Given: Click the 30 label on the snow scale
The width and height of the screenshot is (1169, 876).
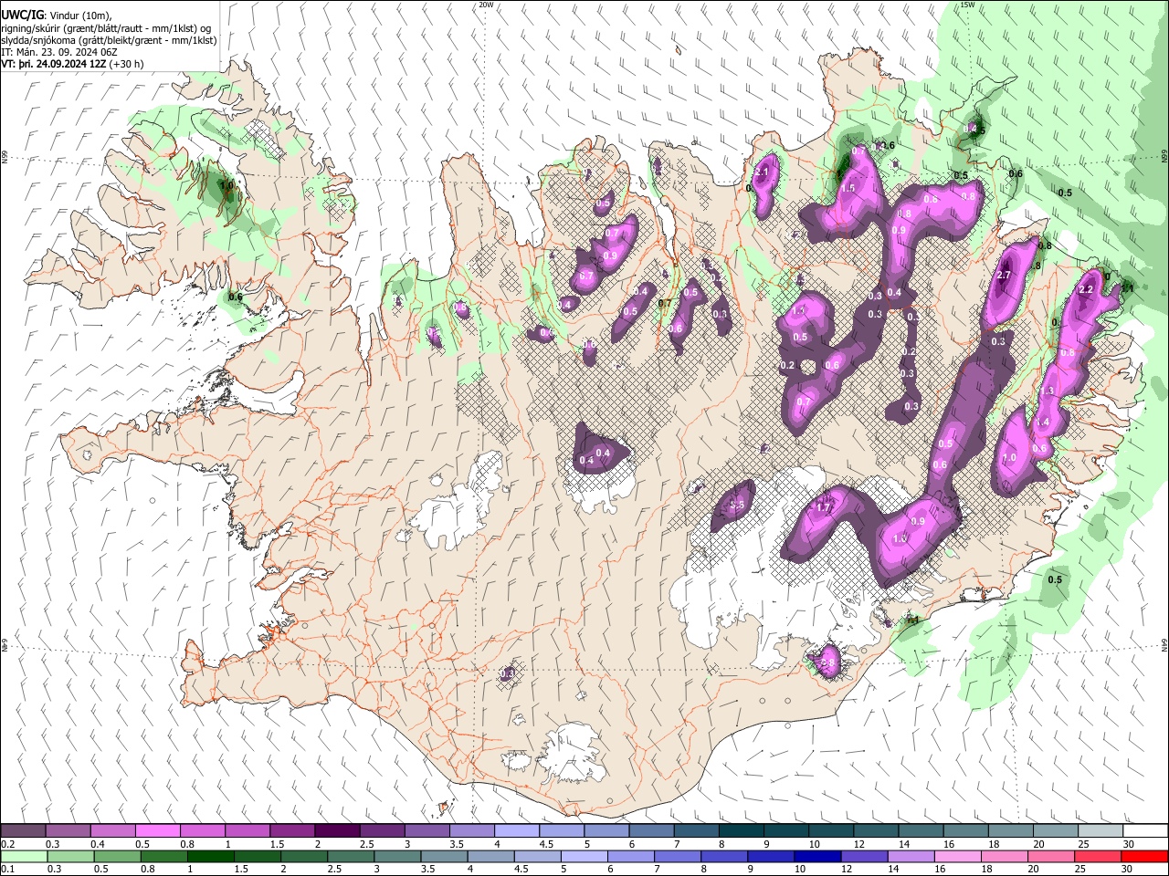Looking at the screenshot, I should coord(1129,844).
